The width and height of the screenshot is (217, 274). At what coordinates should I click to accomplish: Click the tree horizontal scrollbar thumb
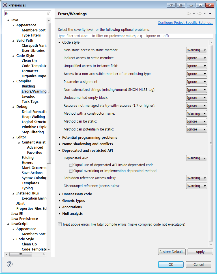pos(21,254)
